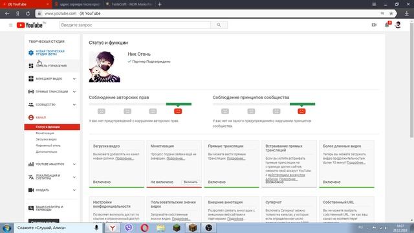This screenshot has width=414, height=233.
Task: Open the Загрузка видео submenu item
Action: [46, 139]
